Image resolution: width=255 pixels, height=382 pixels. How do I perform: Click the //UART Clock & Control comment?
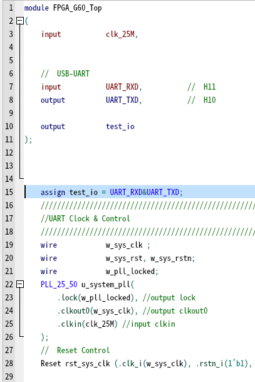pyautogui.click(x=85, y=218)
